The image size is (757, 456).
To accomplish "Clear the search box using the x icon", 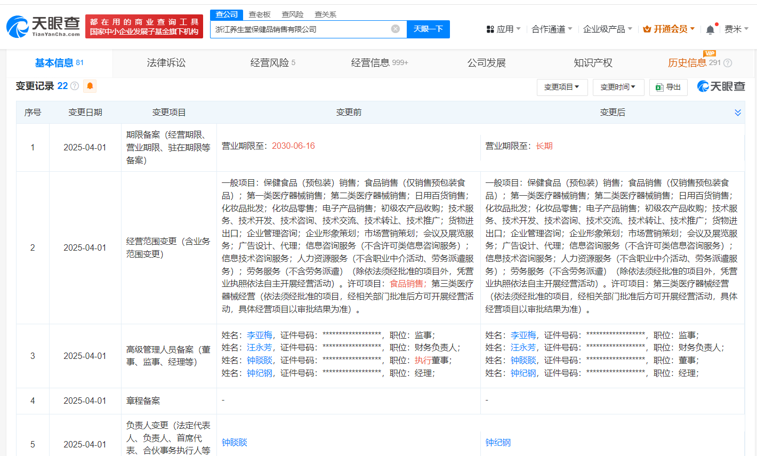I will click(x=394, y=29).
